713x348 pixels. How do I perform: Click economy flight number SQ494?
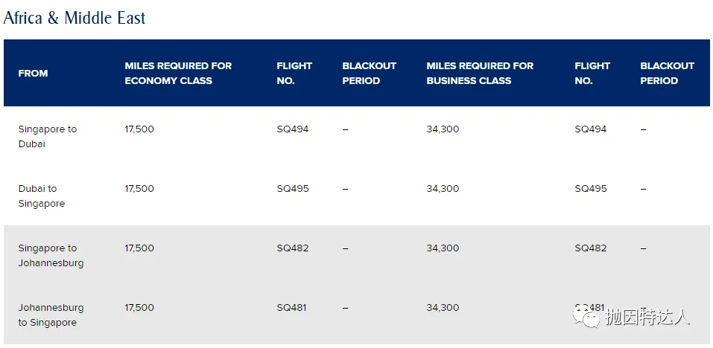[x=292, y=129]
